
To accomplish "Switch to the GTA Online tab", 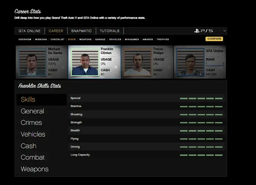I will tap(29, 31).
